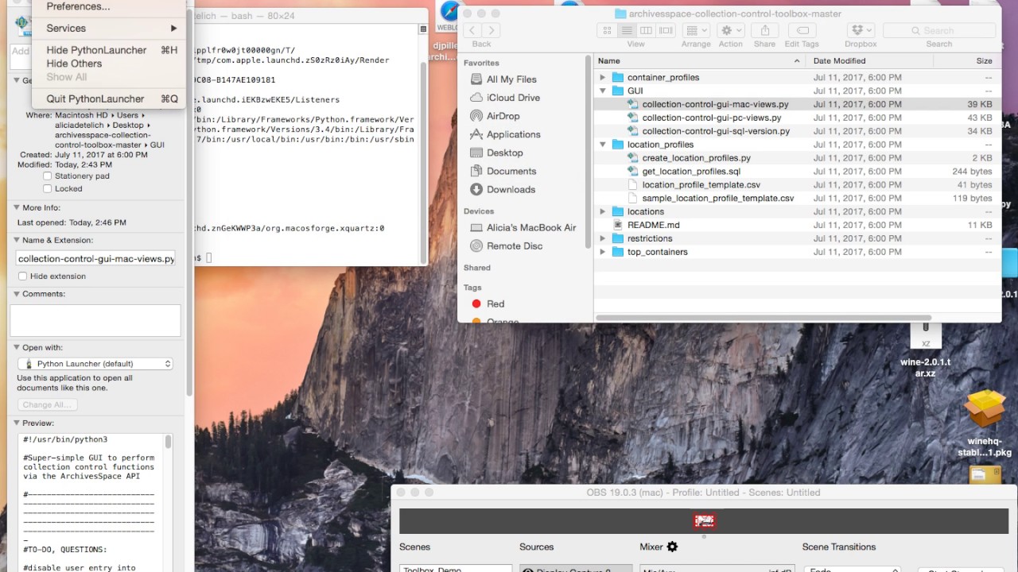Open the Action gear dropdown
Viewport: 1018px width, 572px height.
[x=730, y=30]
